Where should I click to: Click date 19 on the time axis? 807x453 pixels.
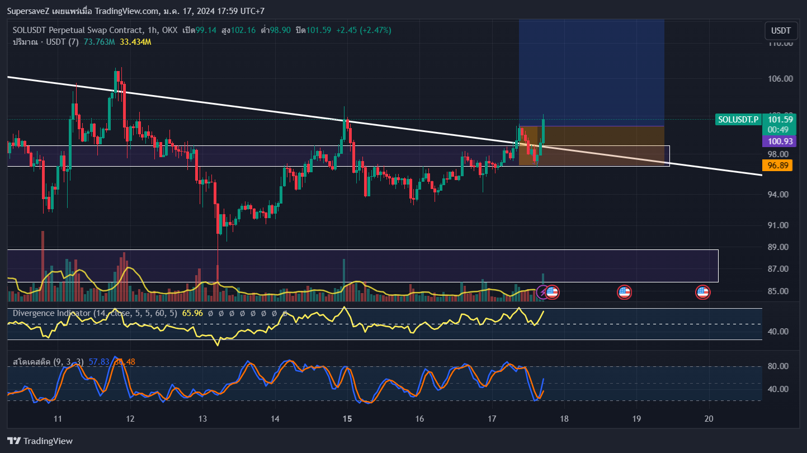pos(636,419)
